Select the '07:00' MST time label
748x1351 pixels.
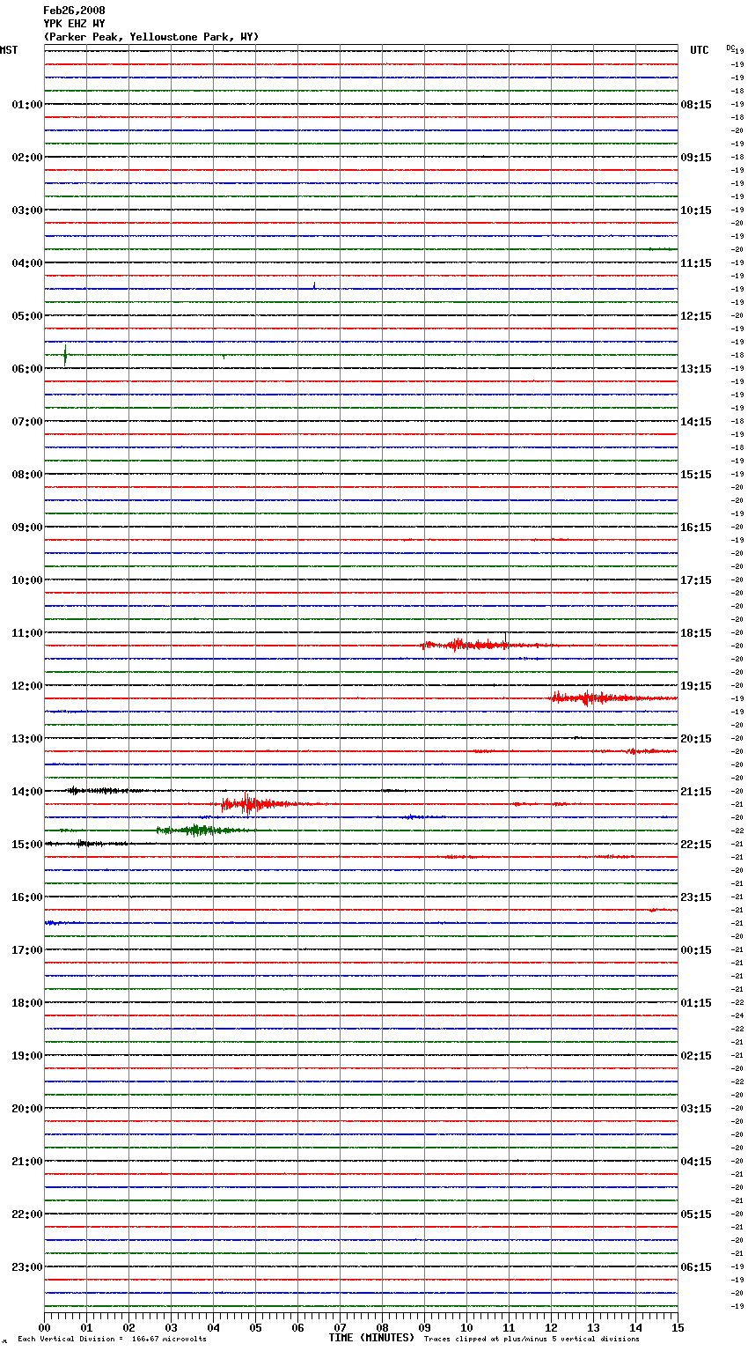pyautogui.click(x=26, y=422)
